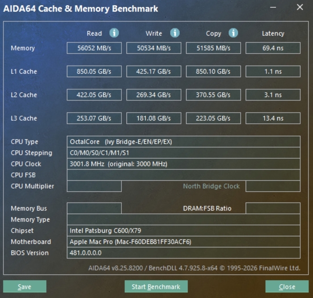Select the Memory Read value 56052 MB/s
The width and height of the screenshot is (313, 298).
click(x=94, y=48)
